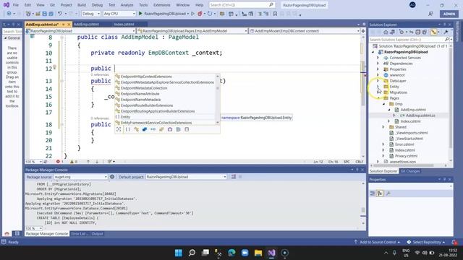Collapse the Emp folder
Viewport: 463px width, 260px height.
click(383, 104)
